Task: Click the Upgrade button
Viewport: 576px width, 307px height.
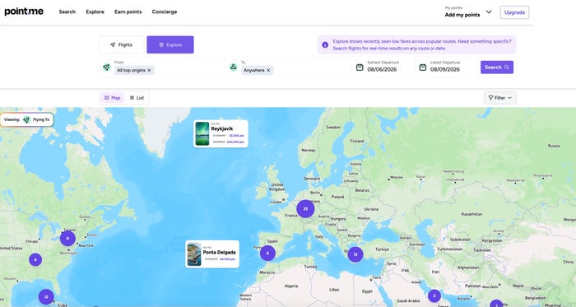Action: [514, 12]
